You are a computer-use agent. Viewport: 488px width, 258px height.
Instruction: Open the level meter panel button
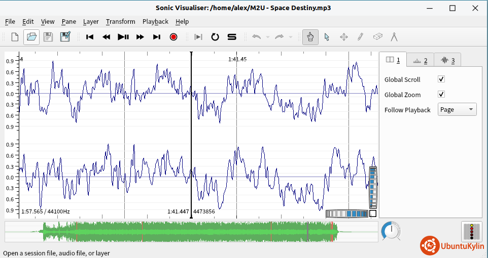(471, 231)
